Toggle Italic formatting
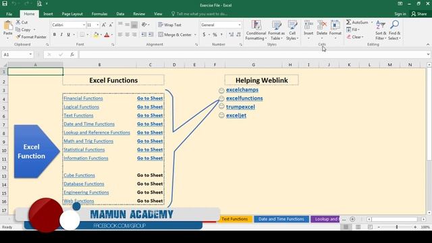The image size is (432, 243). point(61,34)
